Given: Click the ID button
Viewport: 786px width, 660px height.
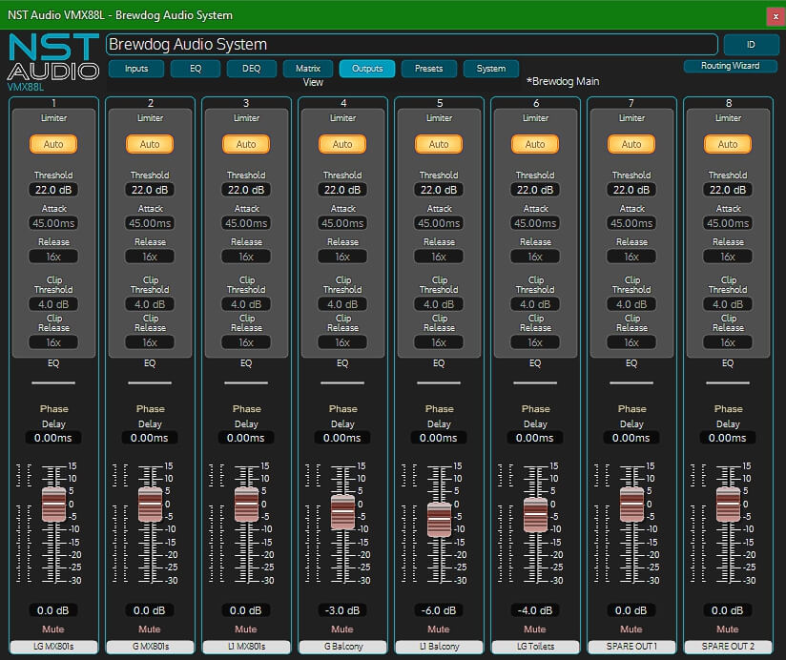Looking at the screenshot, I should pos(751,45).
